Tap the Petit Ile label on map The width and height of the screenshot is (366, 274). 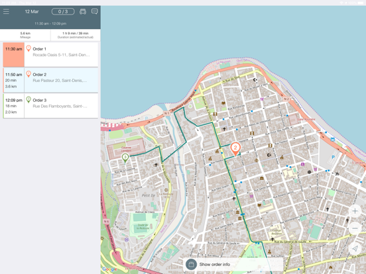(149, 195)
